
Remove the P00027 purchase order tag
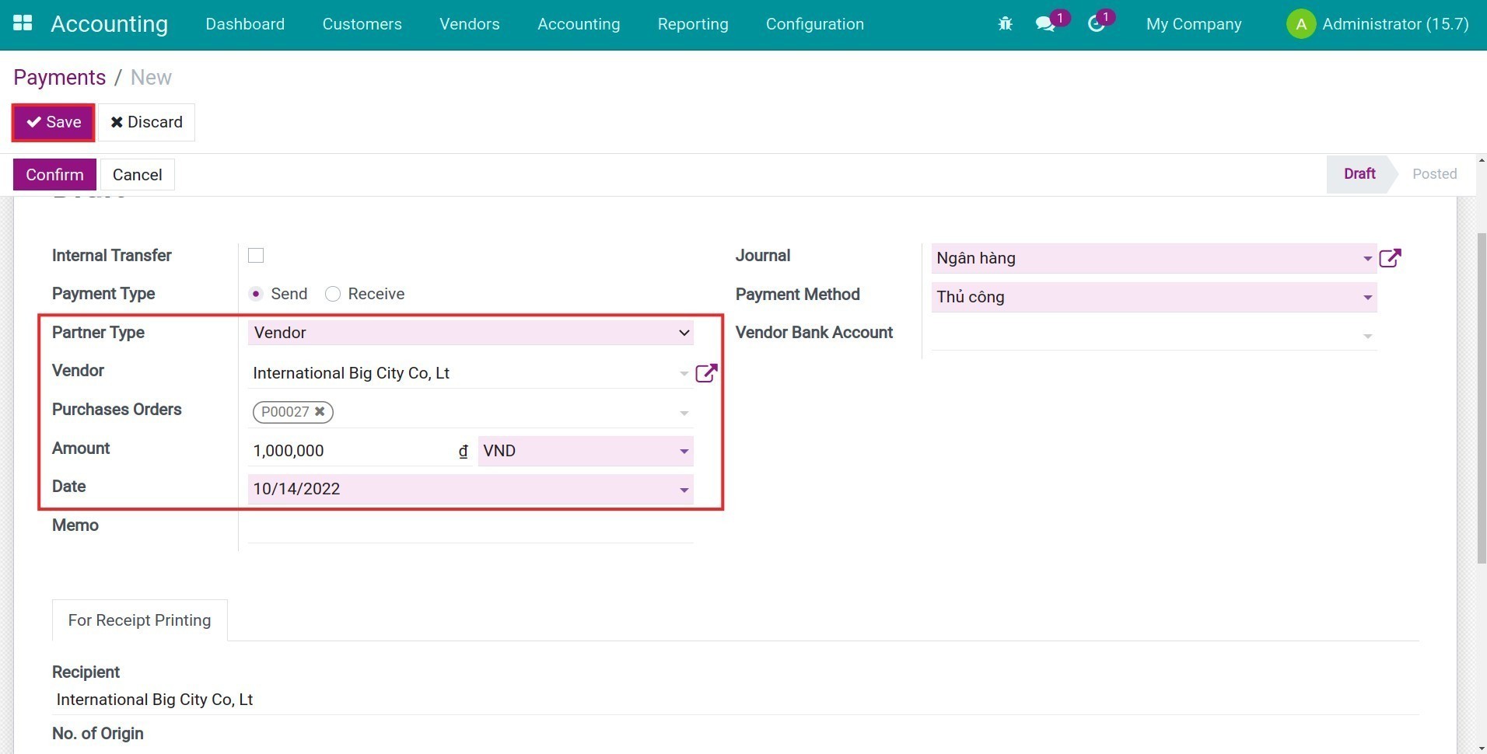(x=319, y=411)
